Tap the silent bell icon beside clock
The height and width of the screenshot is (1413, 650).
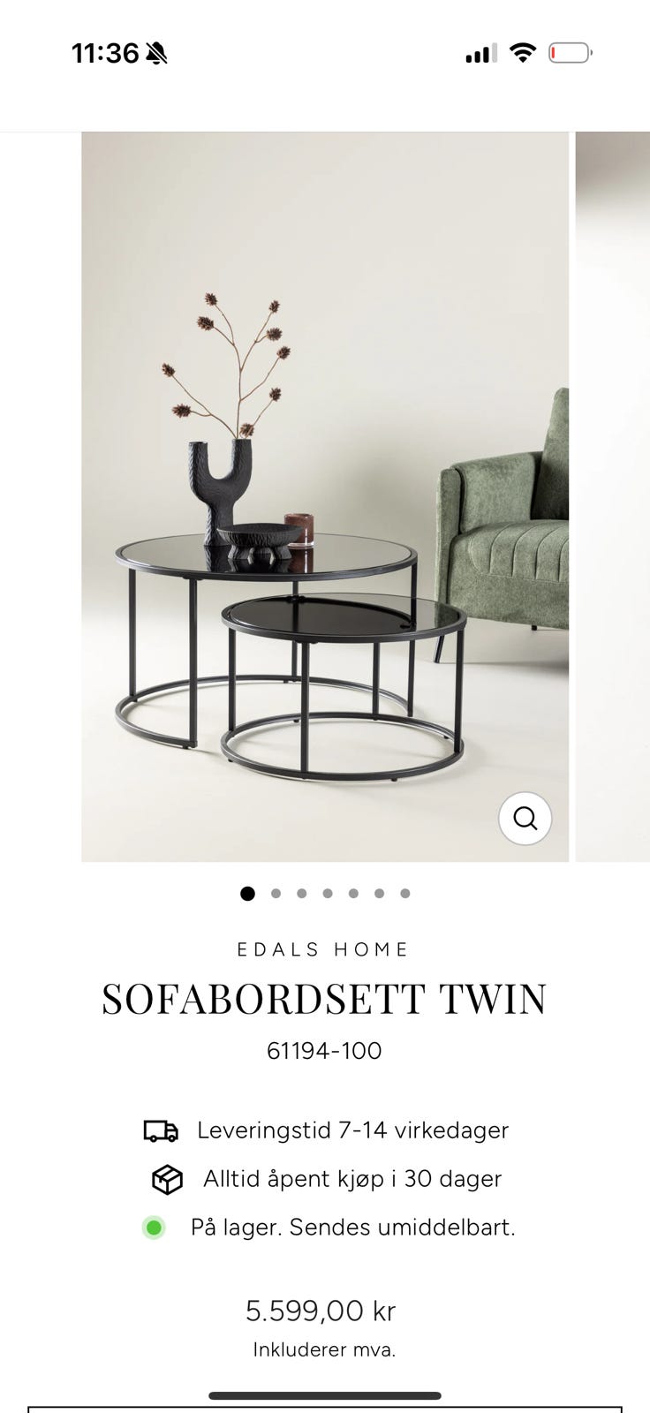click(x=156, y=54)
